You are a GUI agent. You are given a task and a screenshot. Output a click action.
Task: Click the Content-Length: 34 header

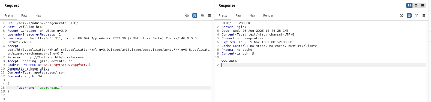[25, 76]
